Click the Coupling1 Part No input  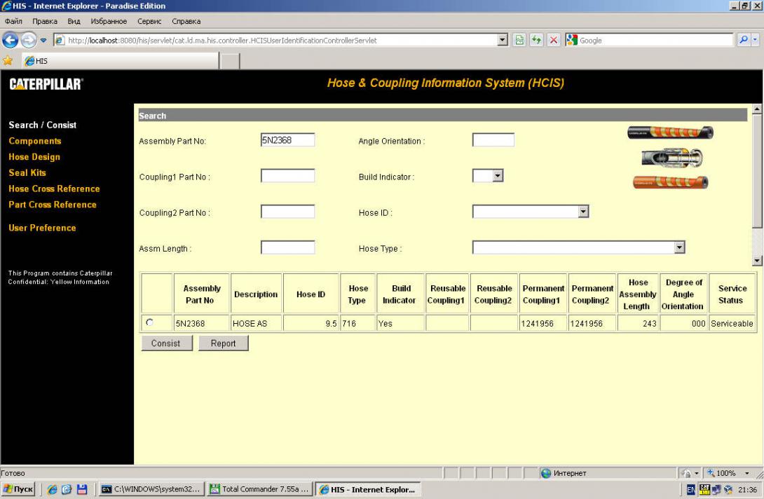[287, 176]
